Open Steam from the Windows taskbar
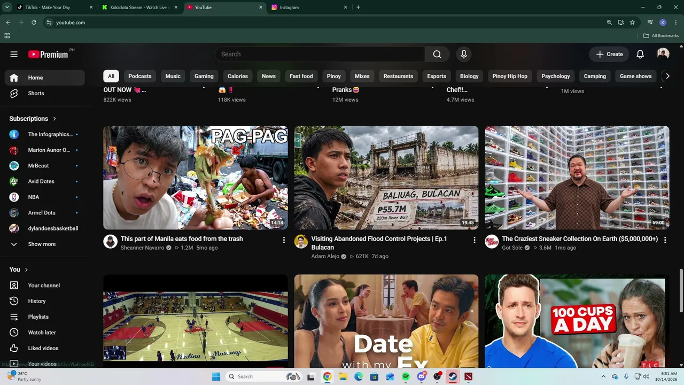 pyautogui.click(x=453, y=376)
